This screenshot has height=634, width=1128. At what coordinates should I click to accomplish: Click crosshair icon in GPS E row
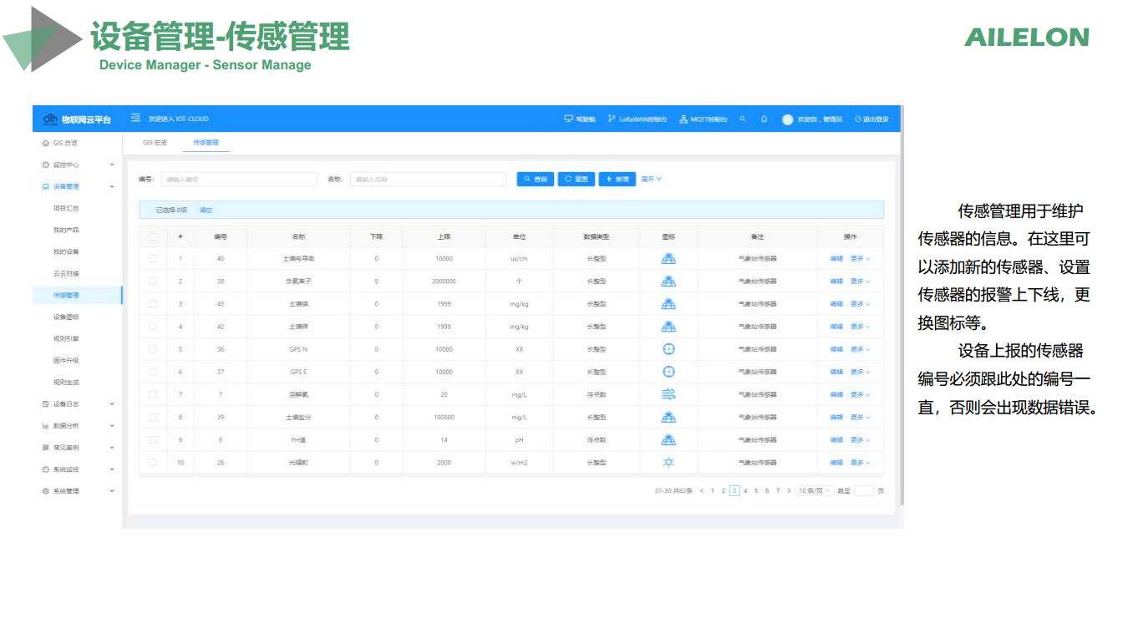click(x=668, y=372)
